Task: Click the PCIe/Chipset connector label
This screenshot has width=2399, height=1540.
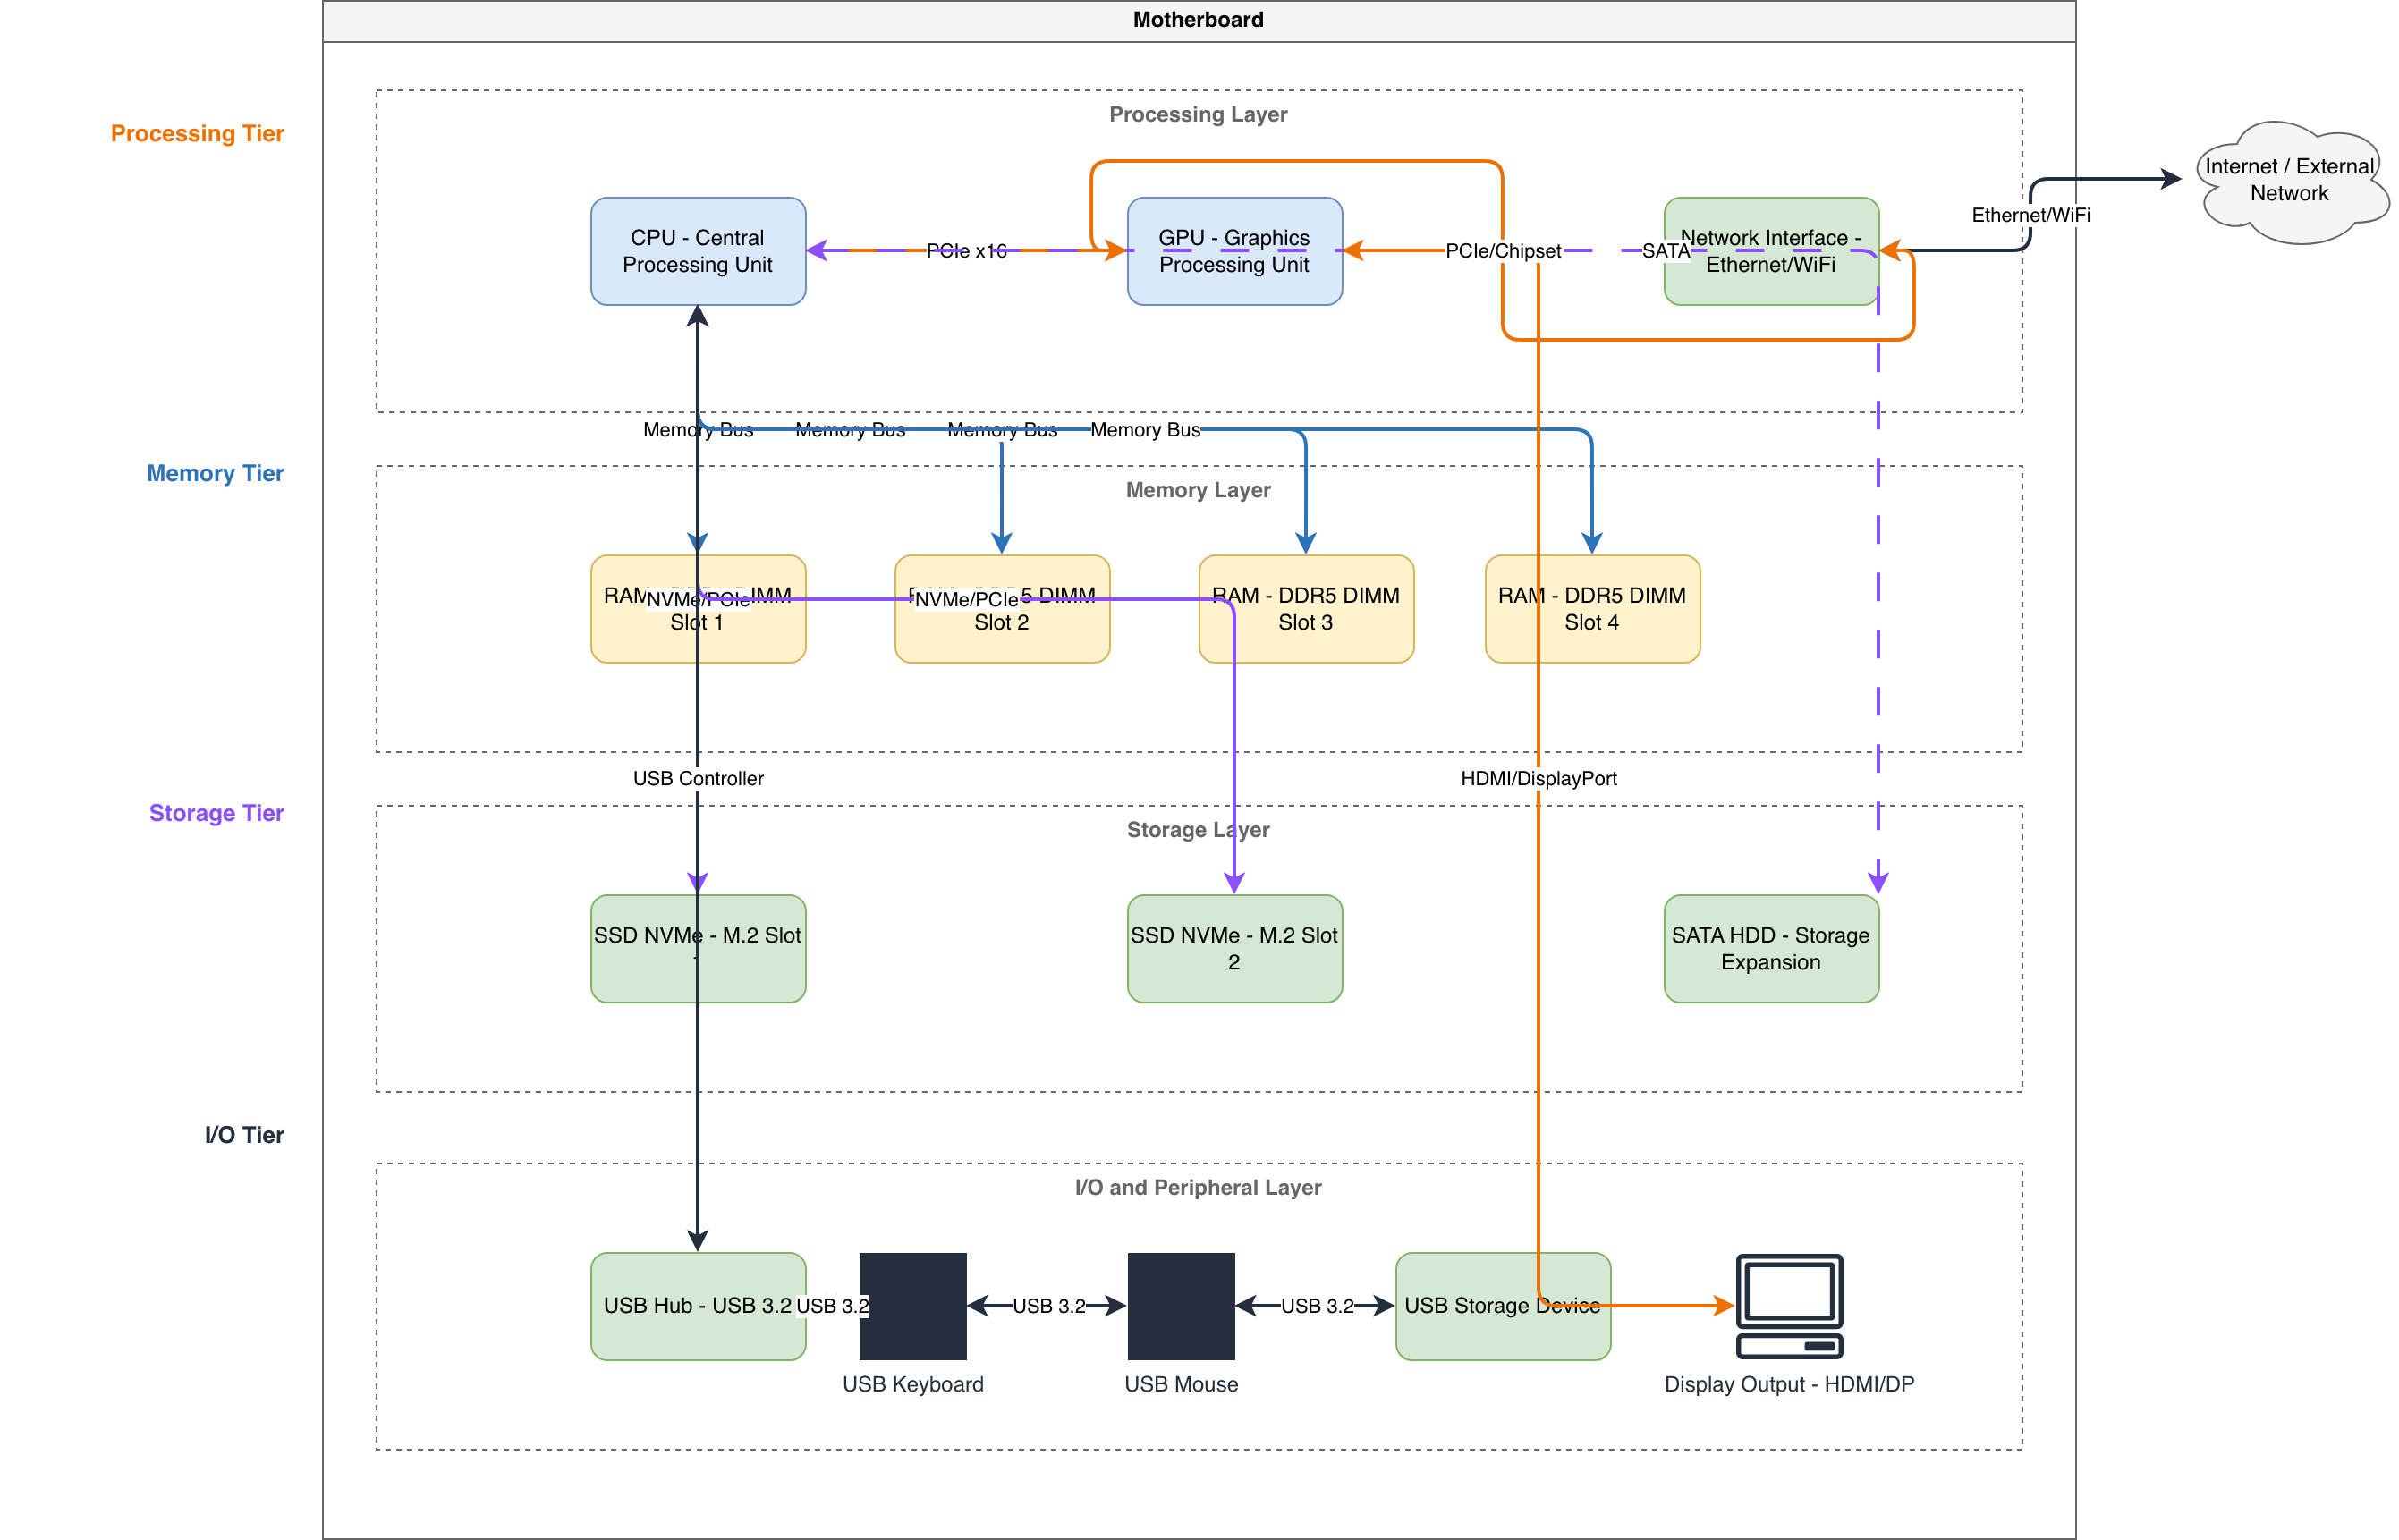Action: coord(1503,251)
